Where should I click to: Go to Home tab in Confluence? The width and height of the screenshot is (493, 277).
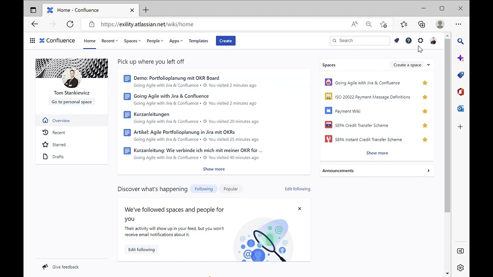90,41
